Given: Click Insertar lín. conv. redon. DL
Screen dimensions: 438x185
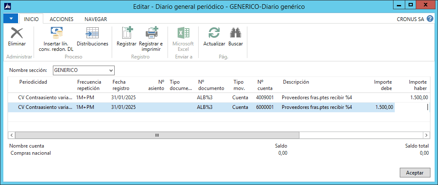Looking at the screenshot, I should (56, 39).
